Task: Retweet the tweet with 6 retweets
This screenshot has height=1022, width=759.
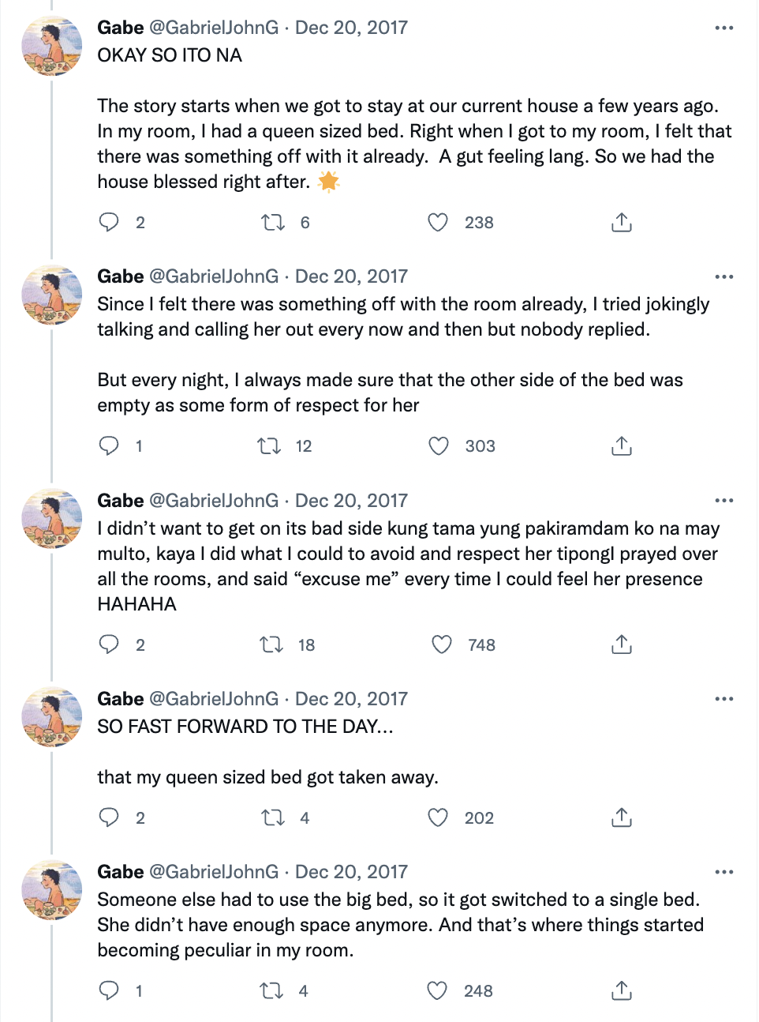Action: click(x=273, y=223)
